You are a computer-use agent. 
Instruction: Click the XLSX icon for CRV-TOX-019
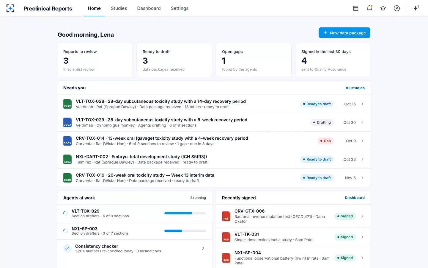pyautogui.click(x=67, y=178)
